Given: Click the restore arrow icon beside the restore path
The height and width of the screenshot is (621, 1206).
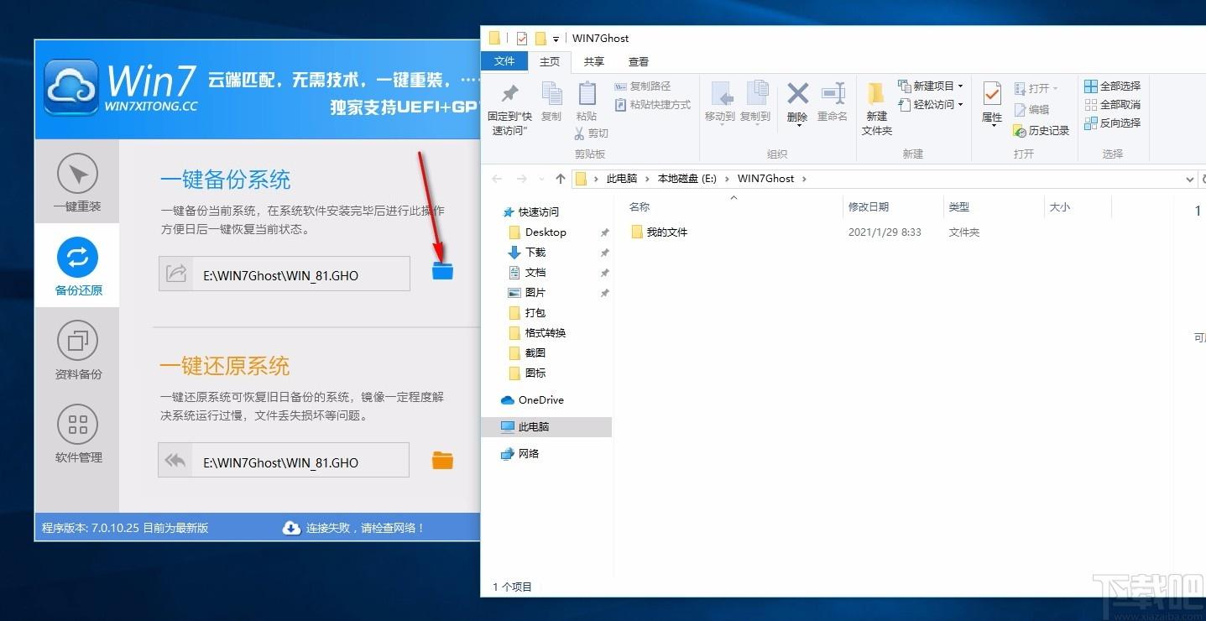Looking at the screenshot, I should pos(175,461).
